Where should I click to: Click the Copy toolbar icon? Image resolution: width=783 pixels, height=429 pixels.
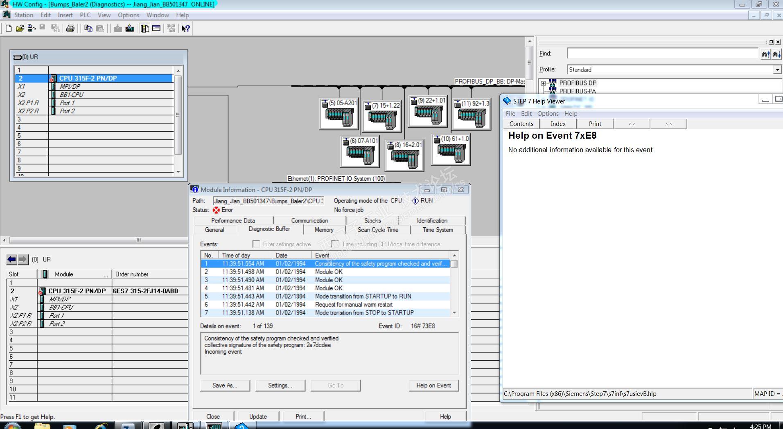pyautogui.click(x=88, y=29)
